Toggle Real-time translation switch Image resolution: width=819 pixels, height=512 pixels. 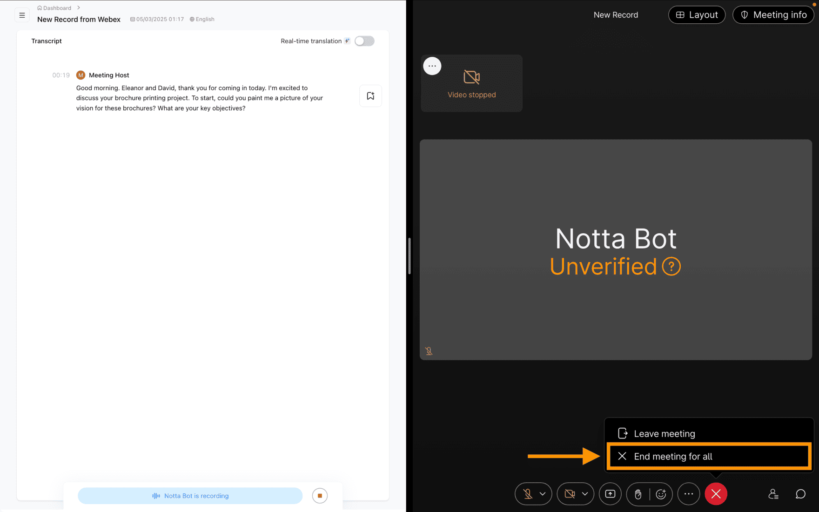tap(364, 41)
